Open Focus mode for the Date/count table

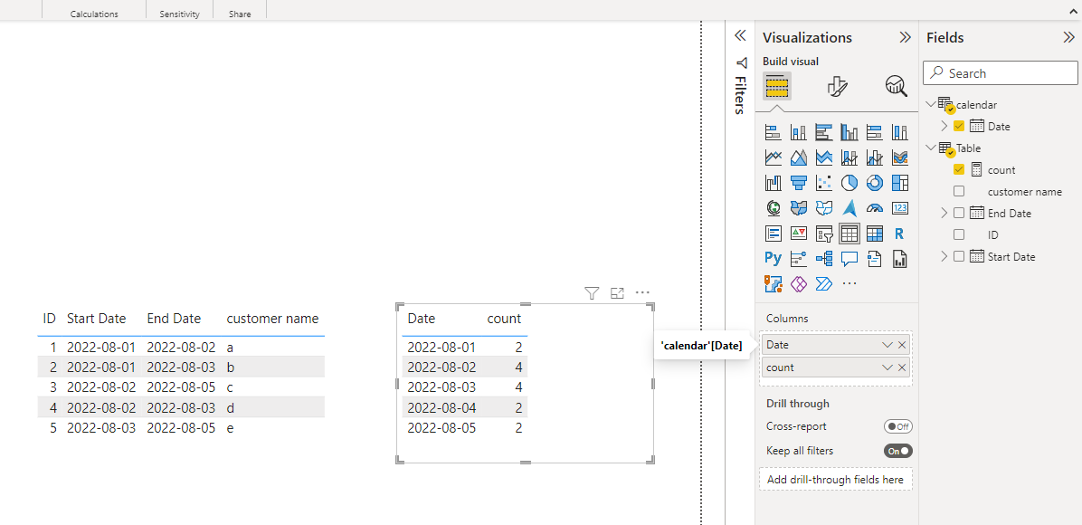[618, 293]
